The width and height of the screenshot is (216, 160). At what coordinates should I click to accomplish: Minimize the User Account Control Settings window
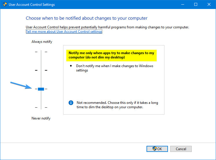point(183,5)
